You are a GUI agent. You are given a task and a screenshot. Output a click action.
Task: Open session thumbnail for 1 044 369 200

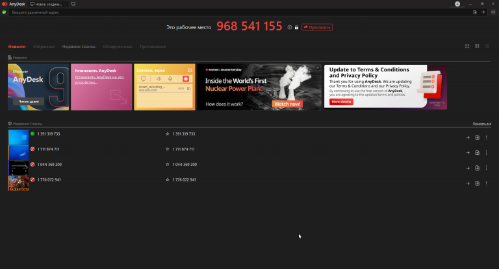coord(18,168)
